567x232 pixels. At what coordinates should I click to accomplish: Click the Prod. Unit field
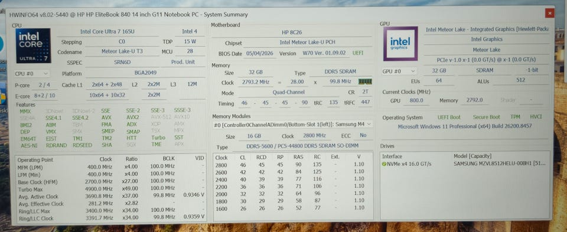point(183,62)
